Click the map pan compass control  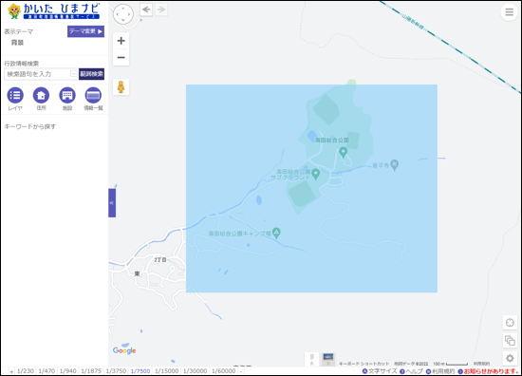pos(123,14)
